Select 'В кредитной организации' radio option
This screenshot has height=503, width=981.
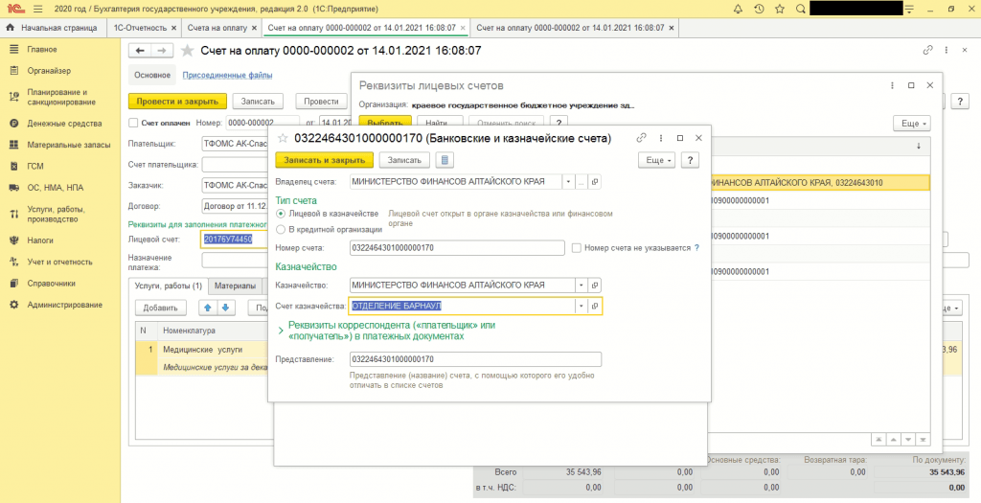(281, 229)
